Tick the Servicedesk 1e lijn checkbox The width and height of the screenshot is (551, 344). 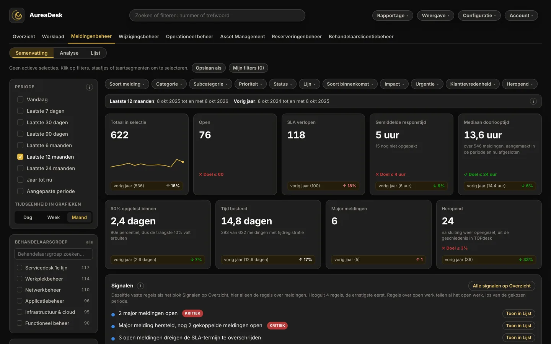[x=20, y=268]
